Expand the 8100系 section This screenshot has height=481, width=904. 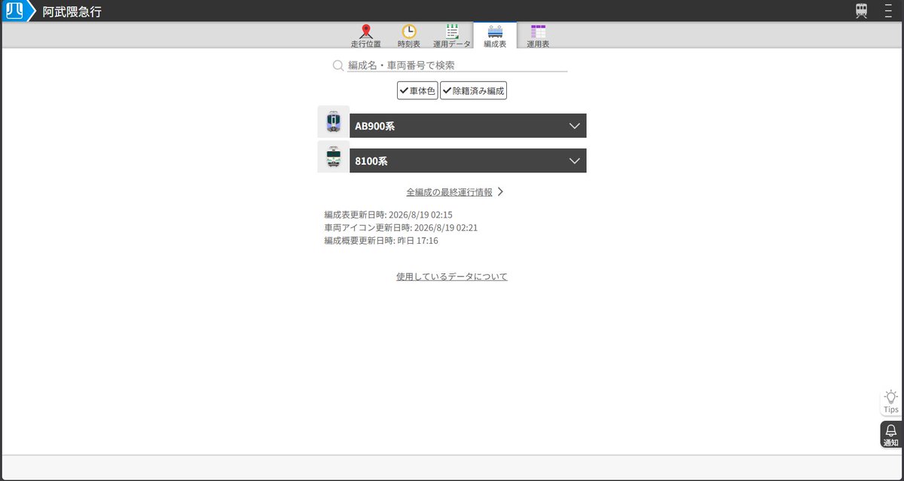[x=468, y=160]
